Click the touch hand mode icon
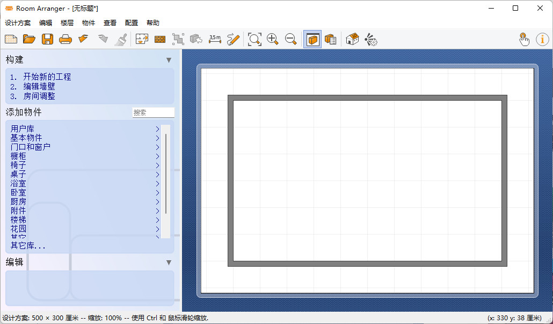The height and width of the screenshot is (324, 553). click(524, 39)
